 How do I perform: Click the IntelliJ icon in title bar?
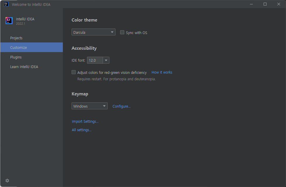tap(6, 4)
